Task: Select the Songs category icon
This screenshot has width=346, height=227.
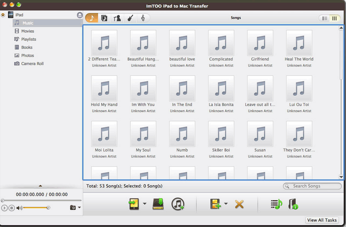Action: 91,18
